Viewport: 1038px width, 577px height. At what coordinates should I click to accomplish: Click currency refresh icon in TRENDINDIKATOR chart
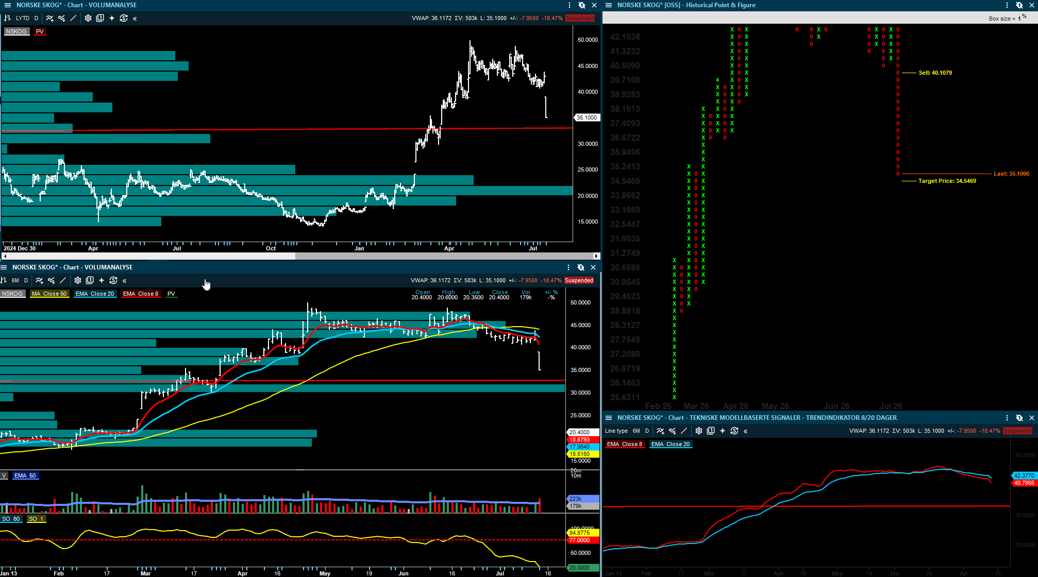coord(734,431)
